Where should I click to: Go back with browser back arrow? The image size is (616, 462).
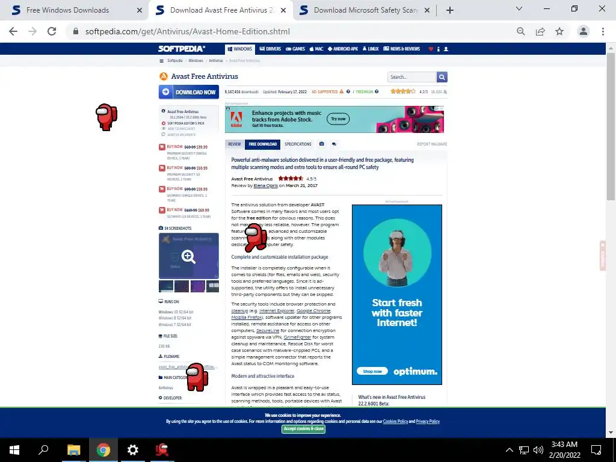13,31
